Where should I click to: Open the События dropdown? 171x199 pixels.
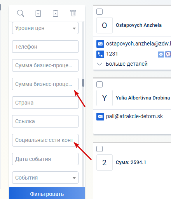pyautogui.click(x=45, y=178)
